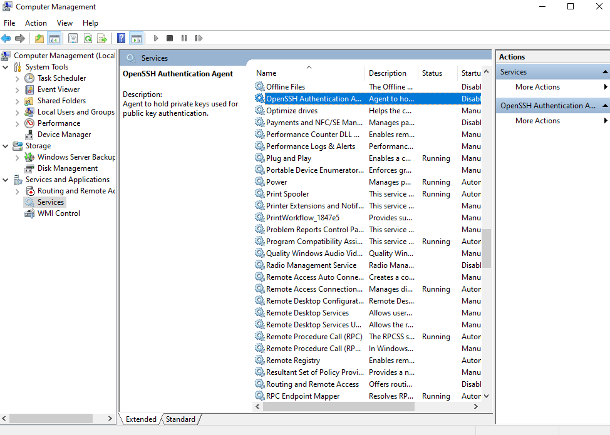Open the View menu
Image resolution: width=610 pixels, height=435 pixels.
(65, 23)
